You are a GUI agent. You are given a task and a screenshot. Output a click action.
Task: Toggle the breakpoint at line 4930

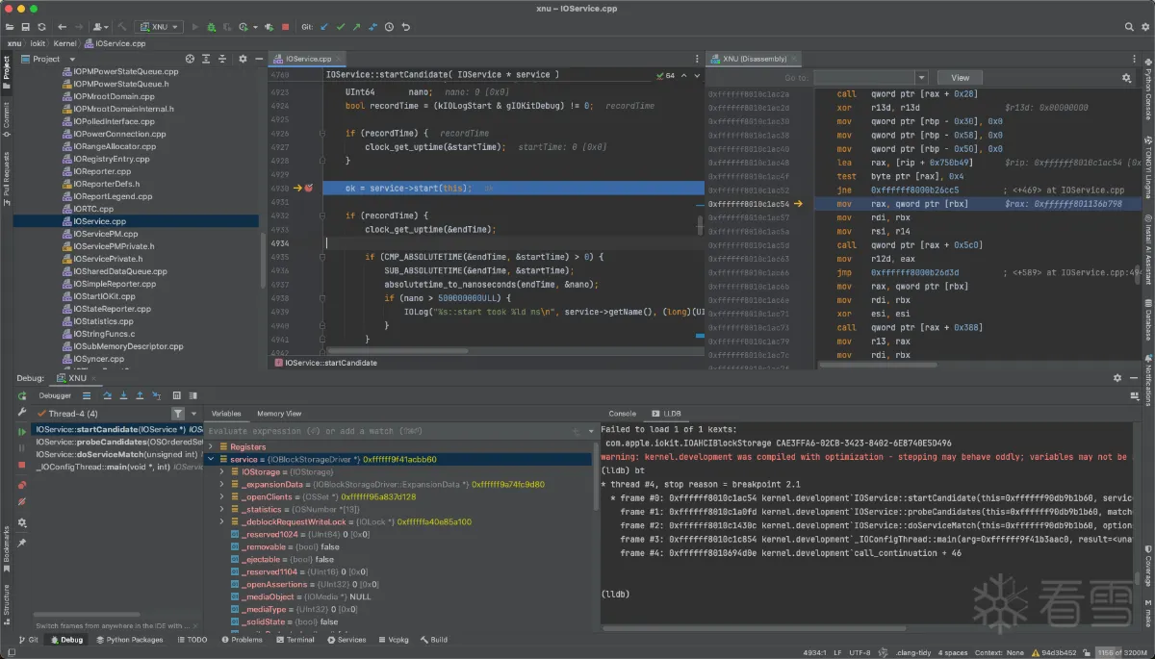tap(309, 189)
